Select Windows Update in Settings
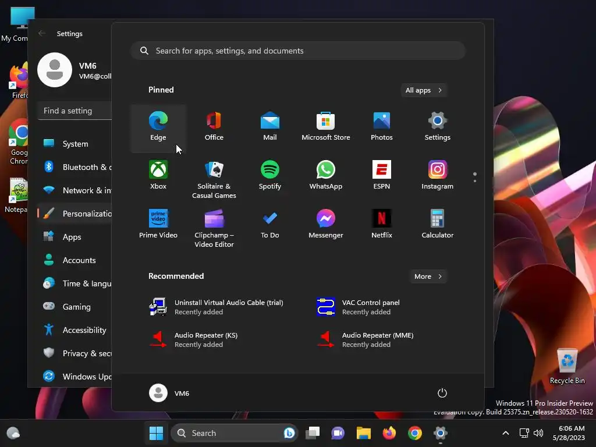 [x=75, y=377]
